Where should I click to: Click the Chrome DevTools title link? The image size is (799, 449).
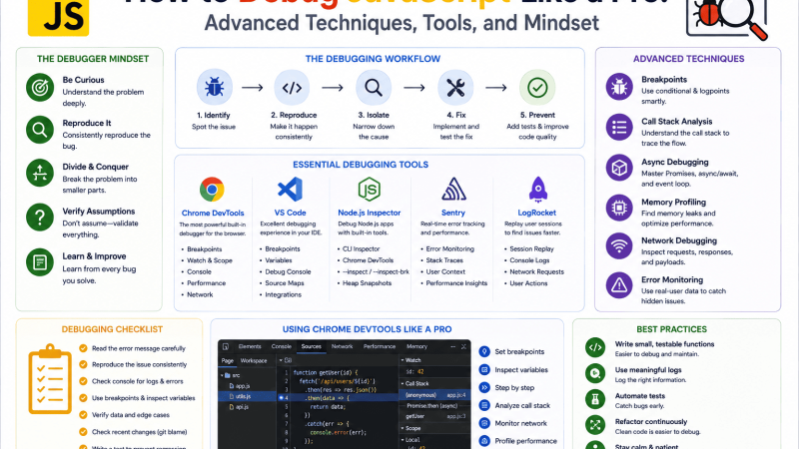(x=213, y=213)
